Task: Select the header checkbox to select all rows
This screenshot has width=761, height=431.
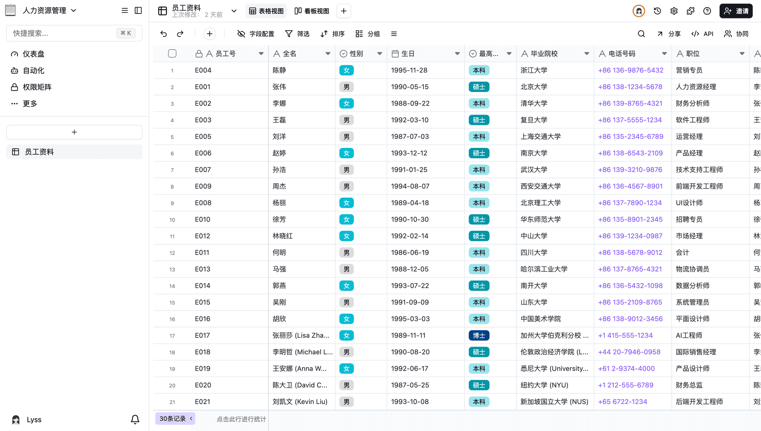Action: point(172,53)
